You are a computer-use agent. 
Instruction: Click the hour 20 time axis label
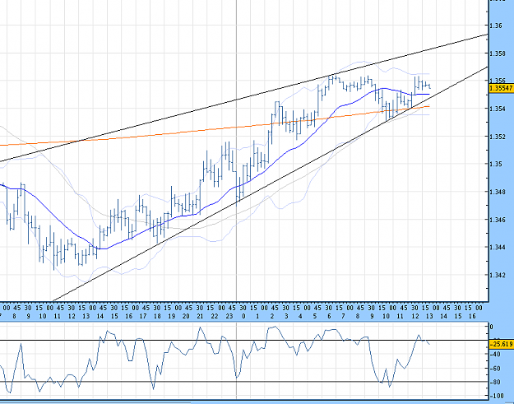tap(186, 316)
